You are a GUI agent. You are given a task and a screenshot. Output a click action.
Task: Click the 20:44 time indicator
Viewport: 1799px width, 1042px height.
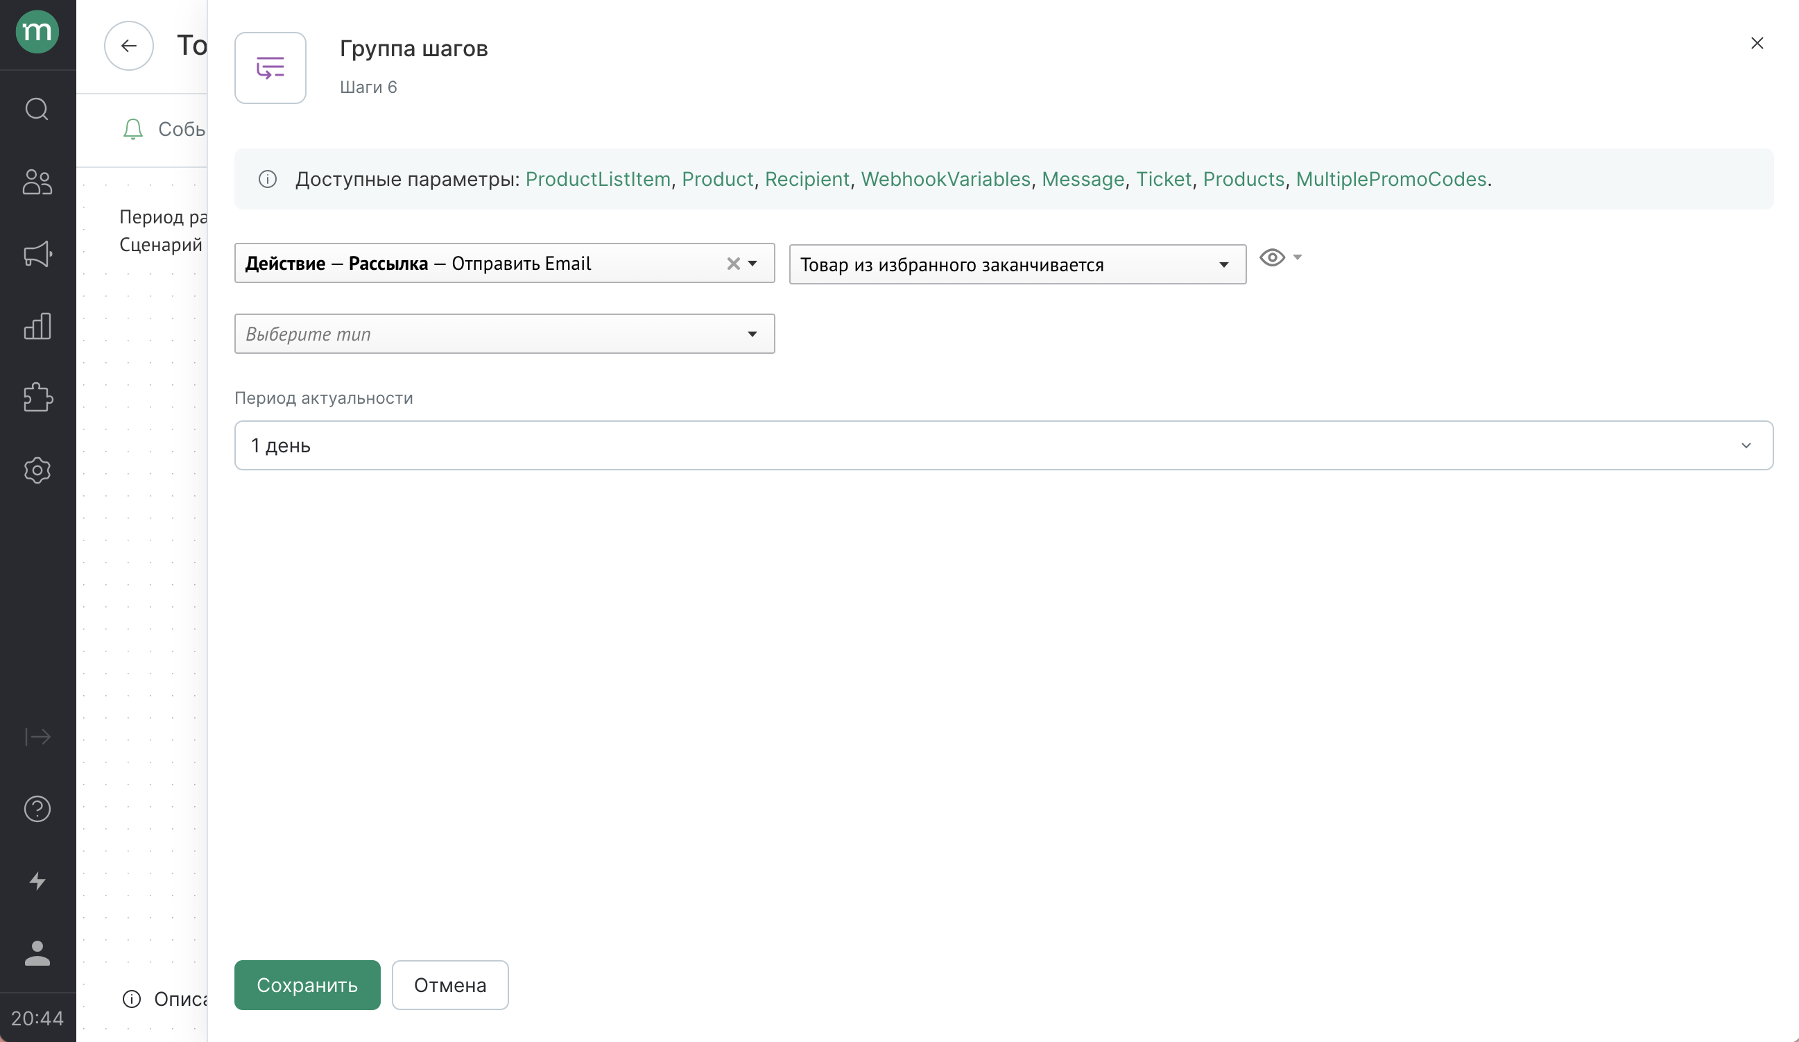tap(37, 1018)
